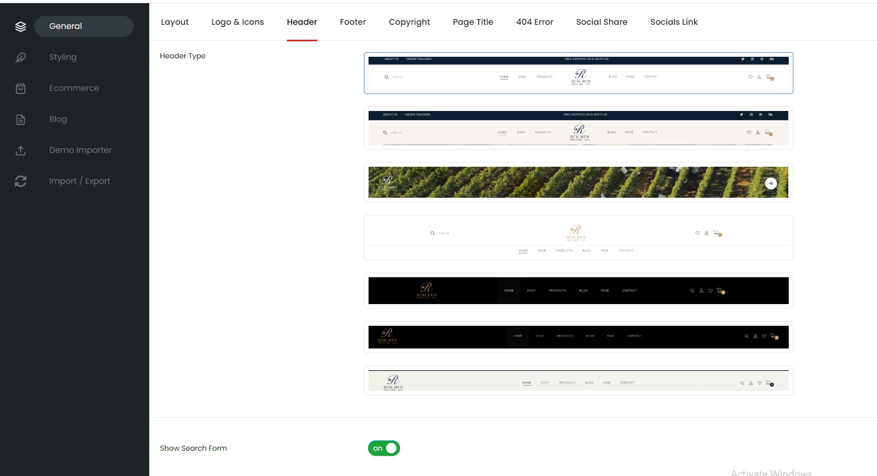Click the Import / Export refresh icon
The height and width of the screenshot is (476, 877).
coord(21,181)
